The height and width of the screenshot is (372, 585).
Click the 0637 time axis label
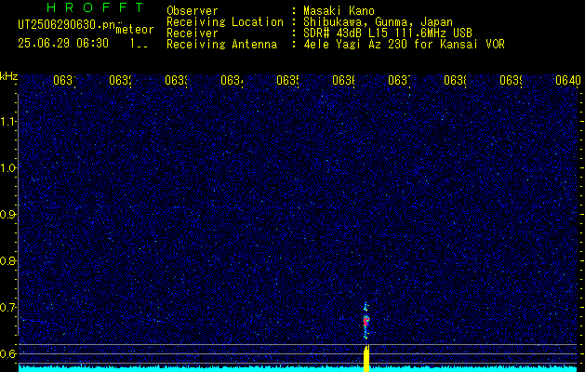point(400,80)
